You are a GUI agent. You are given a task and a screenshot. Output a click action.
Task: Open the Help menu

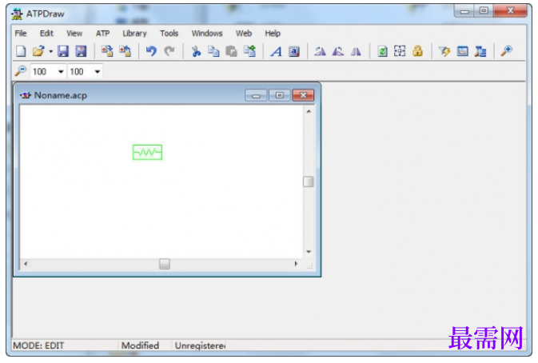tap(273, 34)
